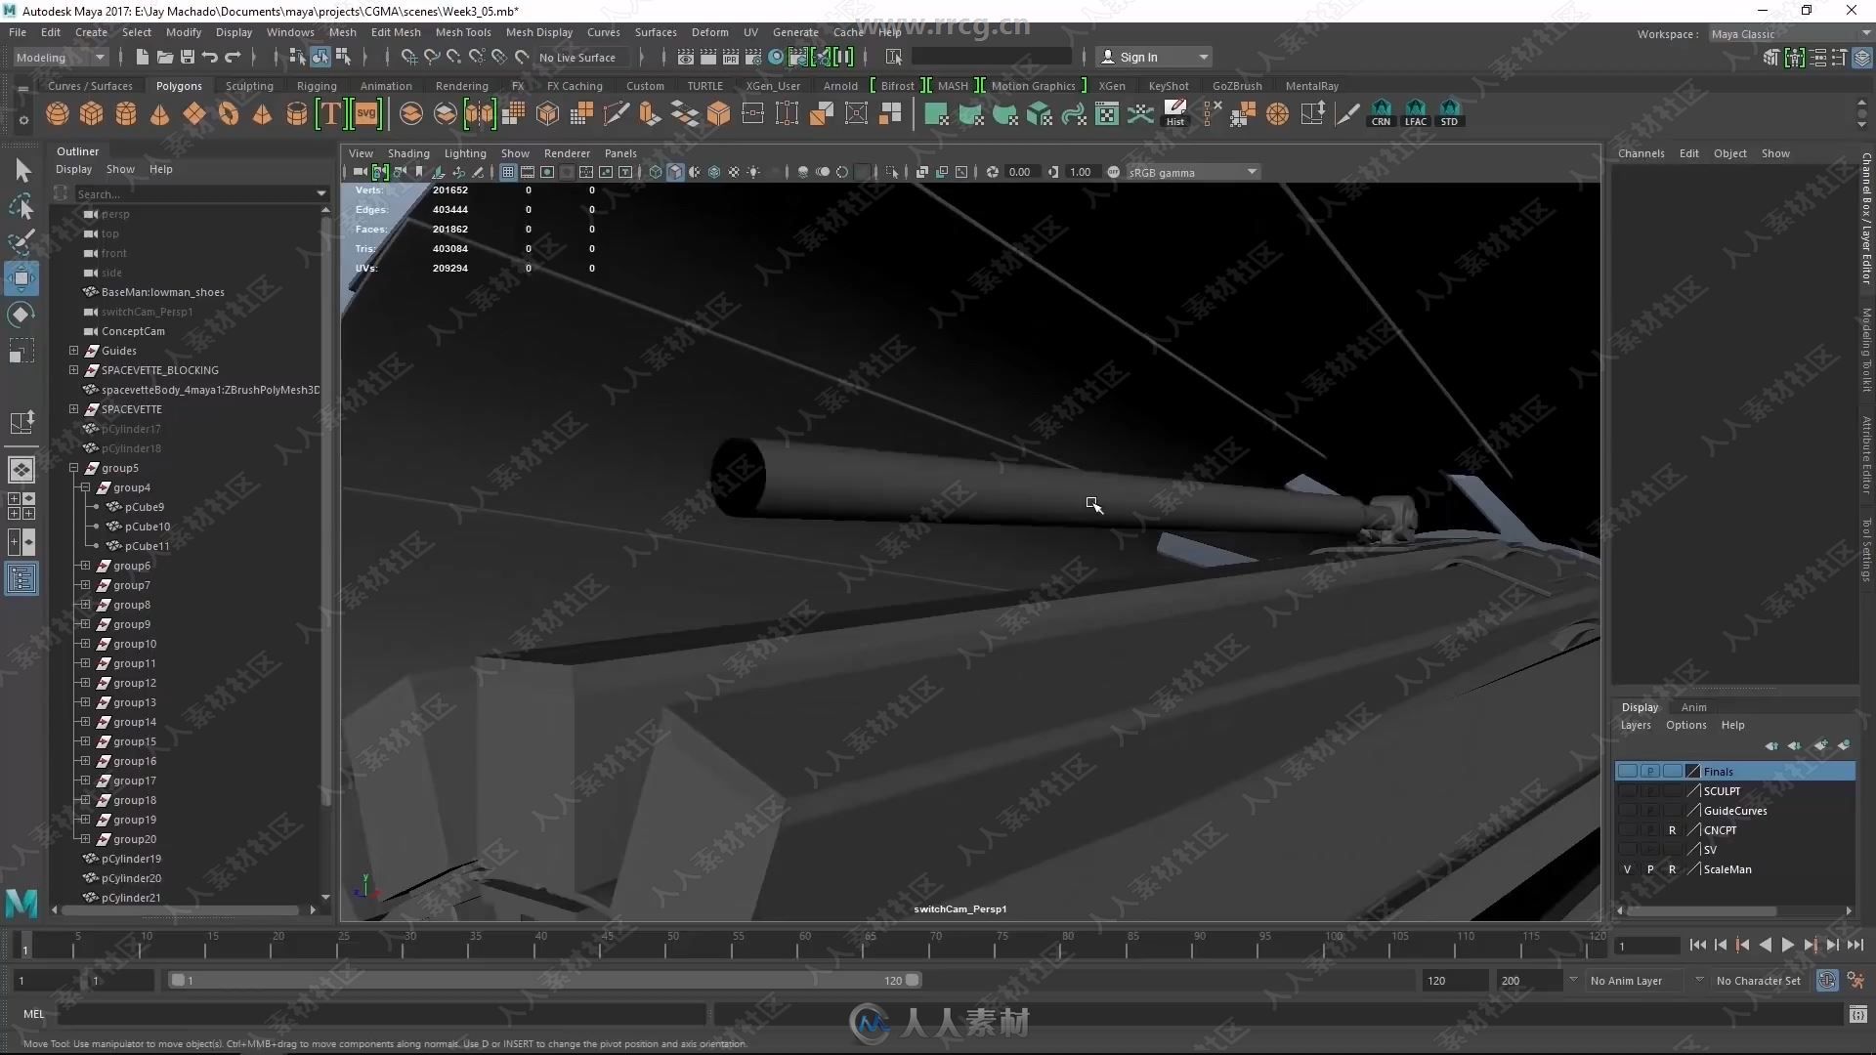The image size is (1876, 1055).
Task: Click the Rendering menu tab
Action: coord(461,85)
